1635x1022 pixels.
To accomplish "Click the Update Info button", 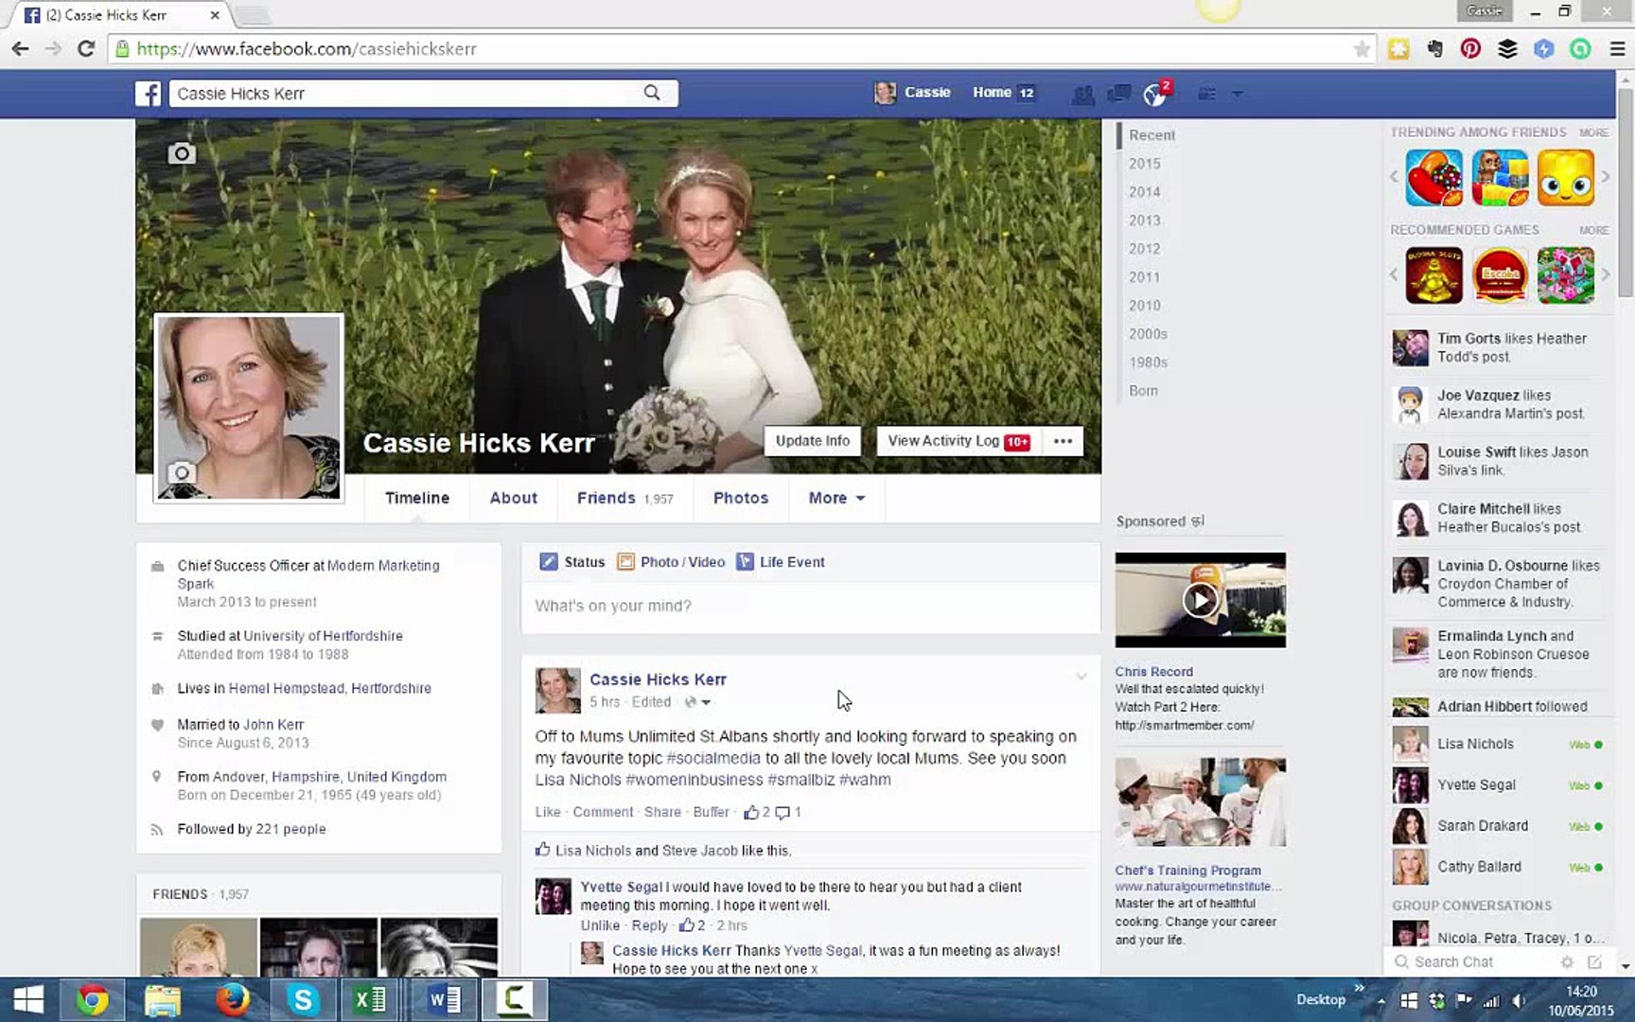I will pos(812,440).
